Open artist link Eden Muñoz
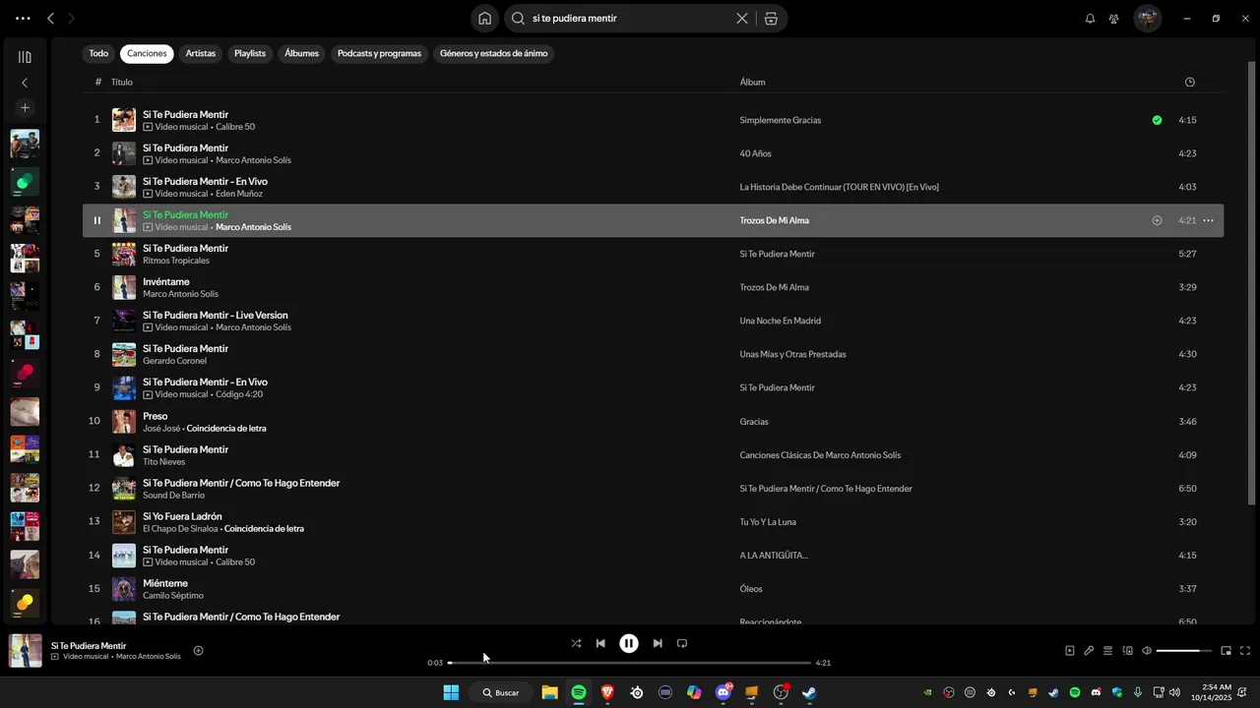1260x708 pixels. point(239,194)
